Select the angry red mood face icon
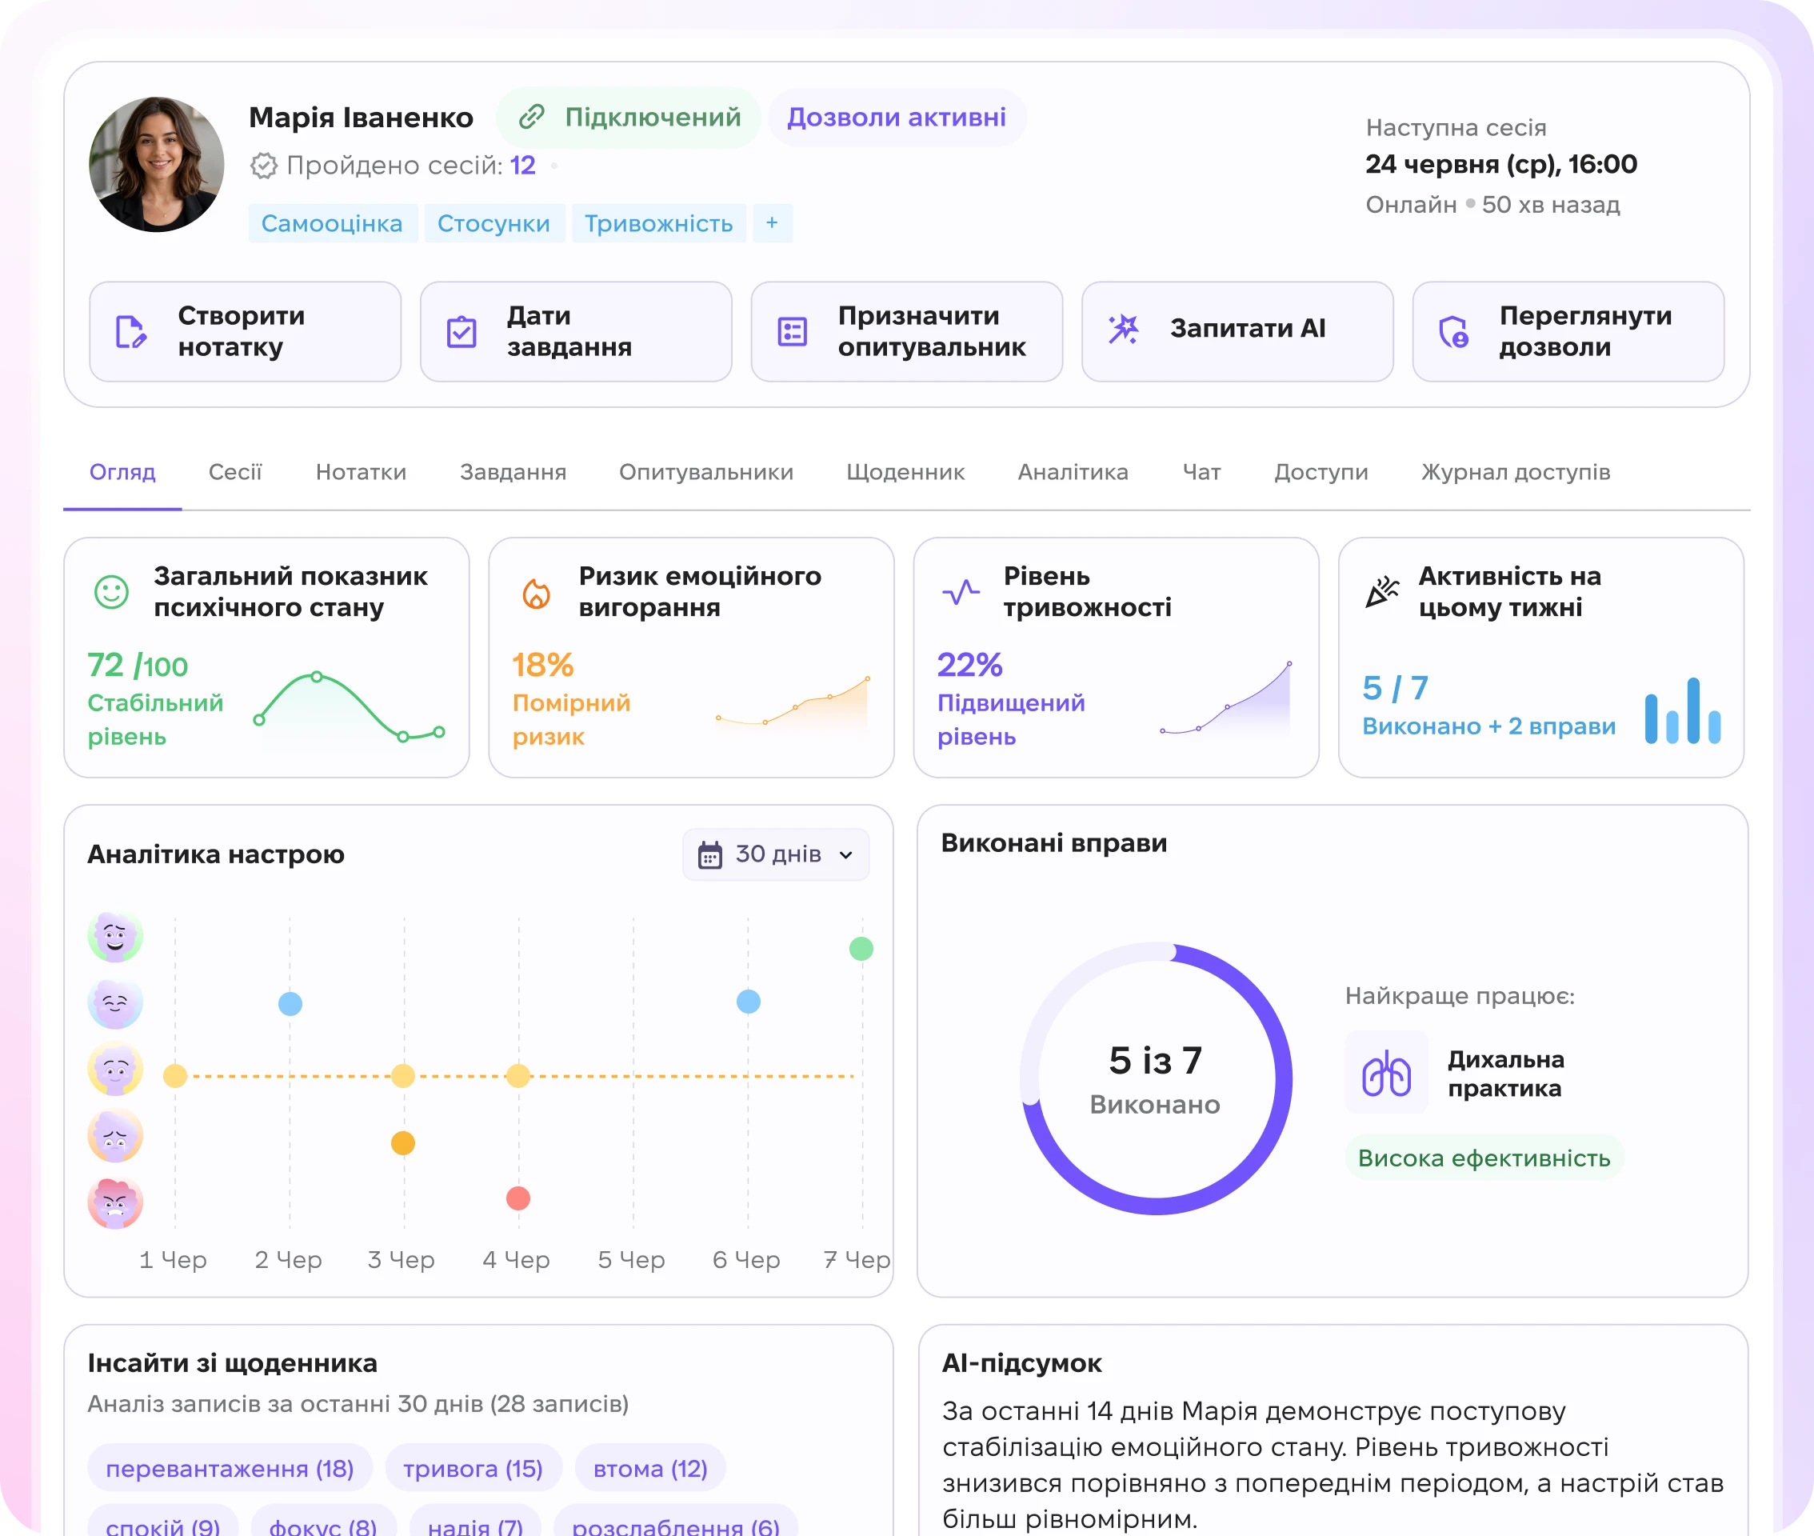Image resolution: width=1814 pixels, height=1536 pixels. [115, 1202]
